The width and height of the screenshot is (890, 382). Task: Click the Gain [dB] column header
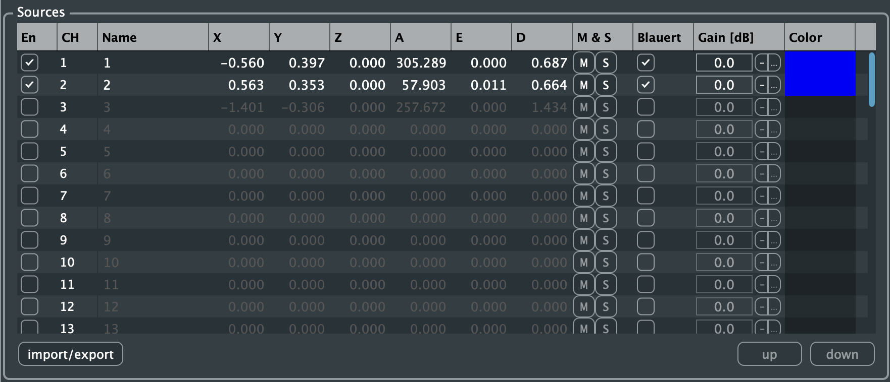coord(739,37)
